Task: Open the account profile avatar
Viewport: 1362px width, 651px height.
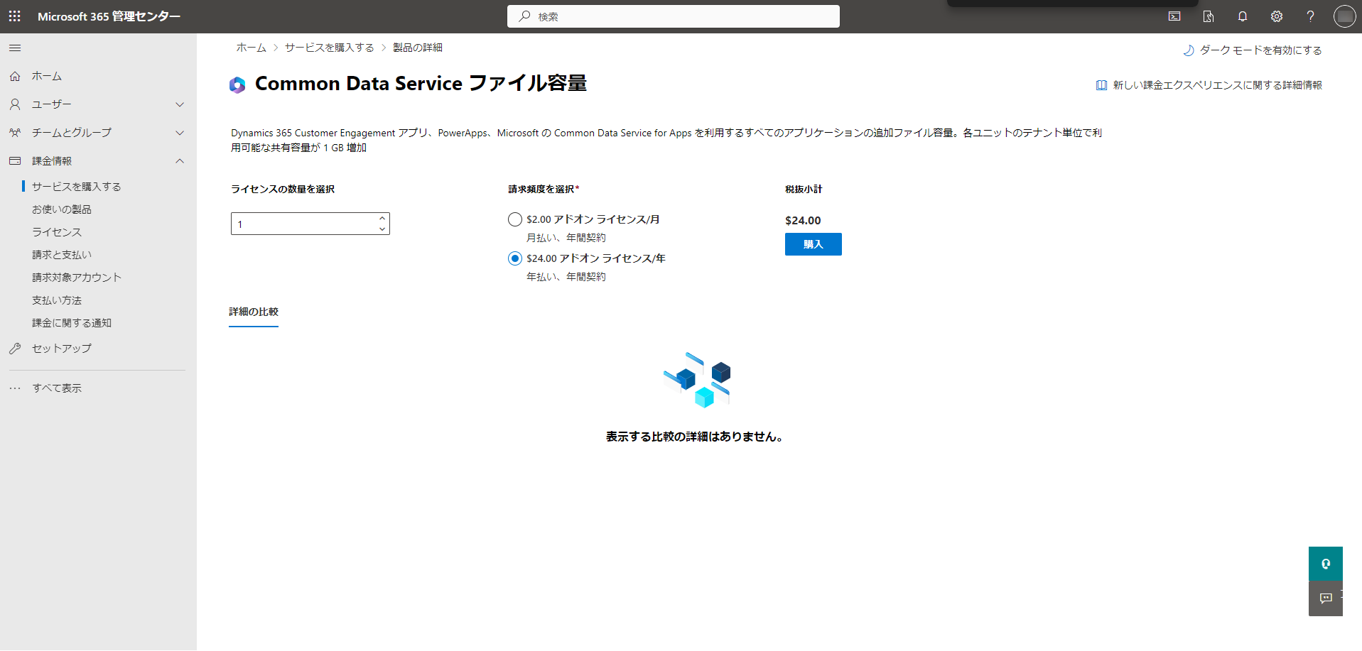Action: coord(1344,16)
